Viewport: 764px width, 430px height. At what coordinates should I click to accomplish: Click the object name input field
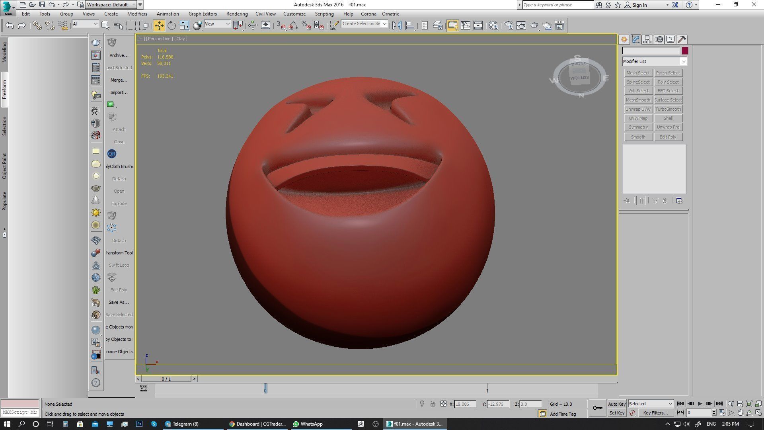click(651, 51)
